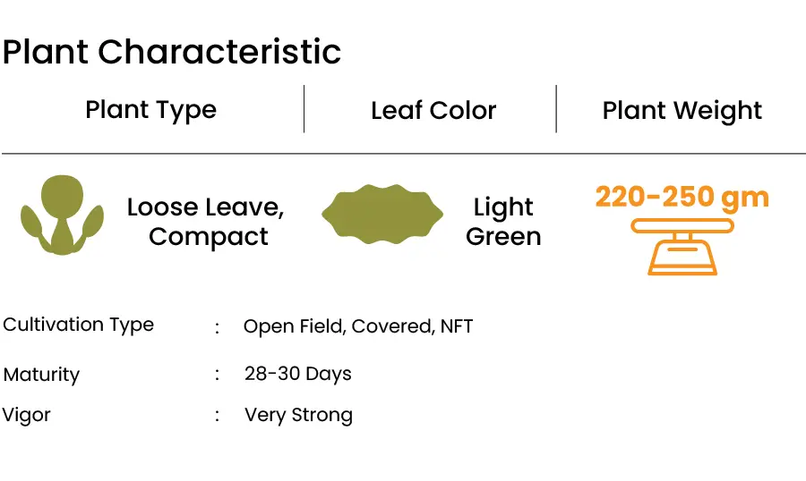Click Open Field, Covered, NFT value
Viewport: 806px width, 481px height.
click(358, 326)
